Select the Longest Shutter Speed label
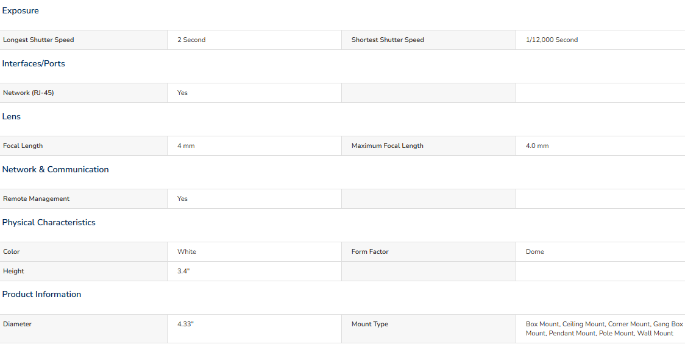 [38, 40]
